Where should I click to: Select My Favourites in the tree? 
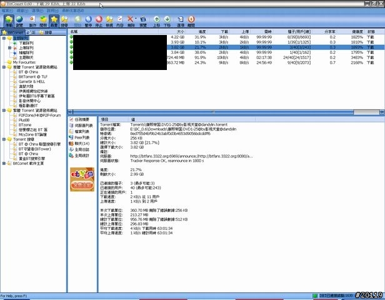[24, 62]
